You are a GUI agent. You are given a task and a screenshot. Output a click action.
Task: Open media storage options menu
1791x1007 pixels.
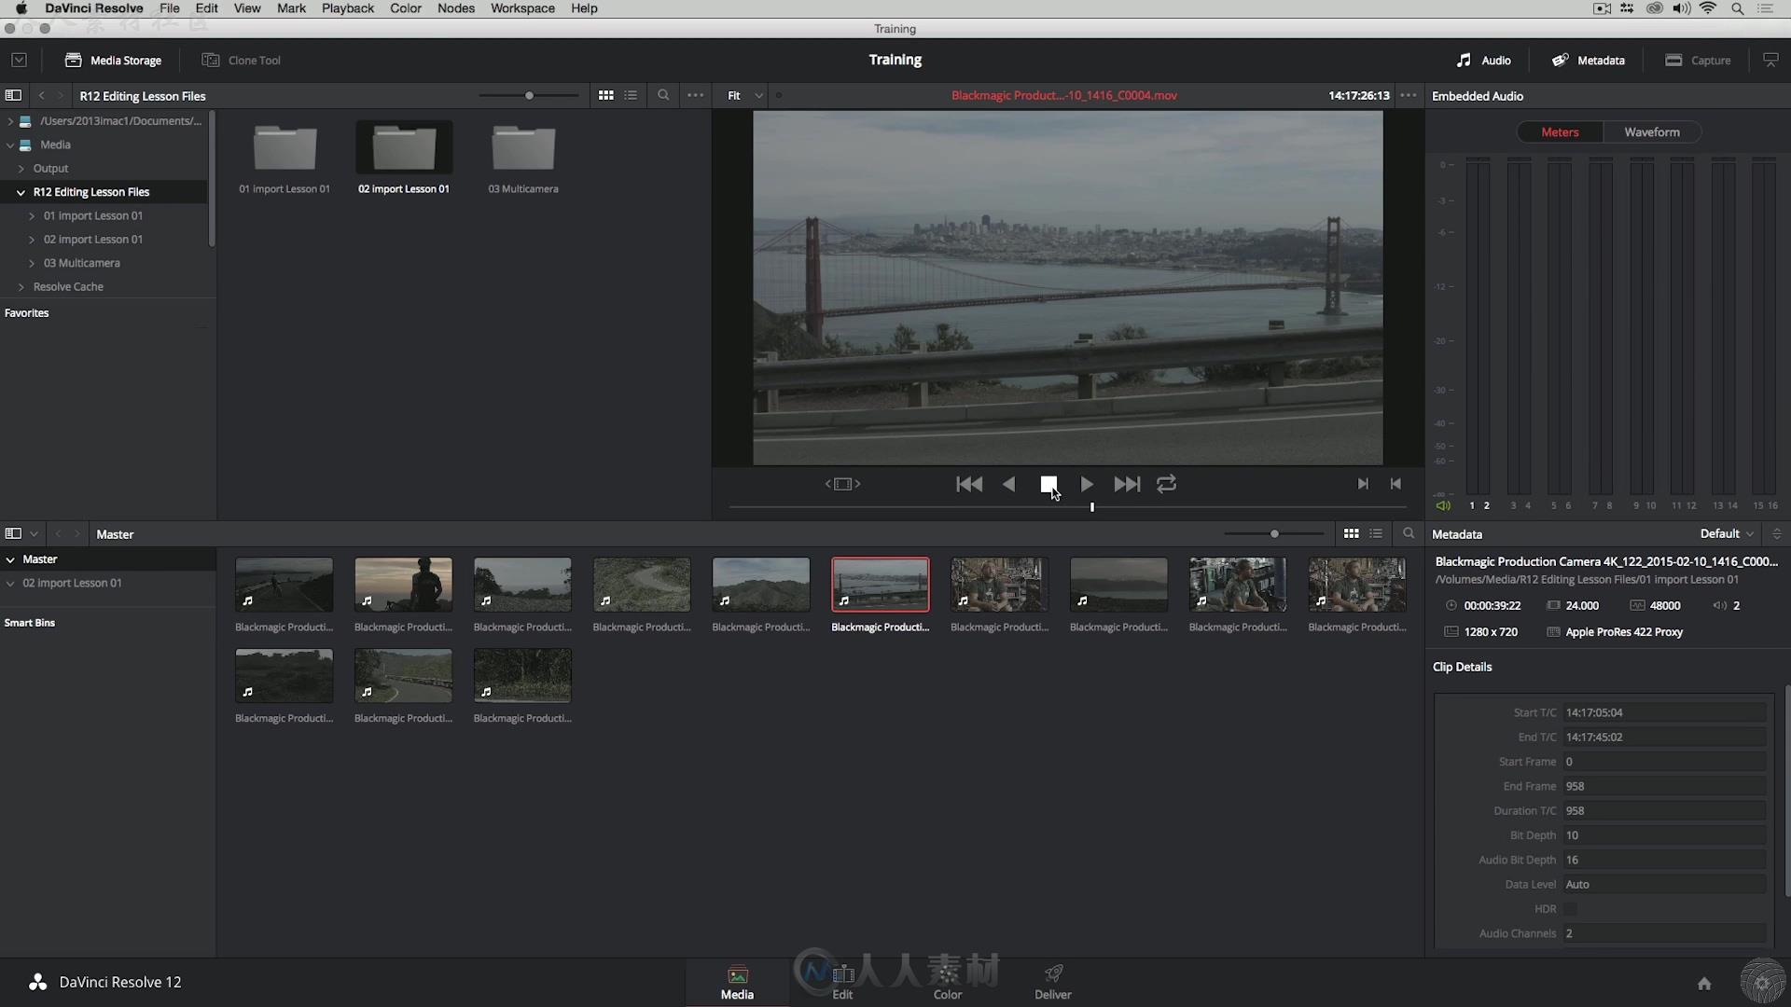[695, 95]
